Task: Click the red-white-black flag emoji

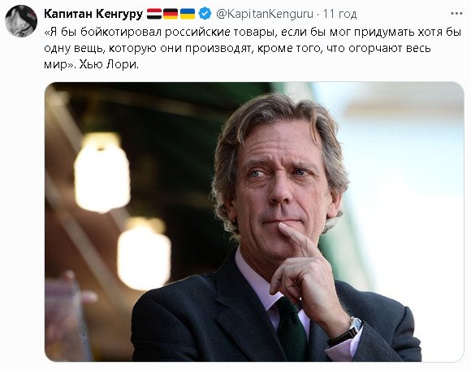Action: click(x=154, y=14)
